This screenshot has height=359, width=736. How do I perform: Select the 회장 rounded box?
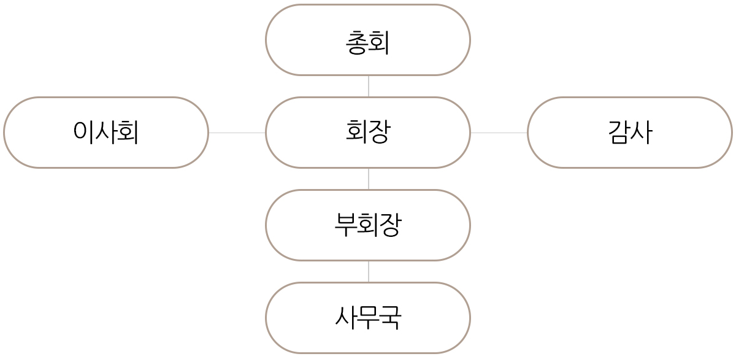[368, 133]
